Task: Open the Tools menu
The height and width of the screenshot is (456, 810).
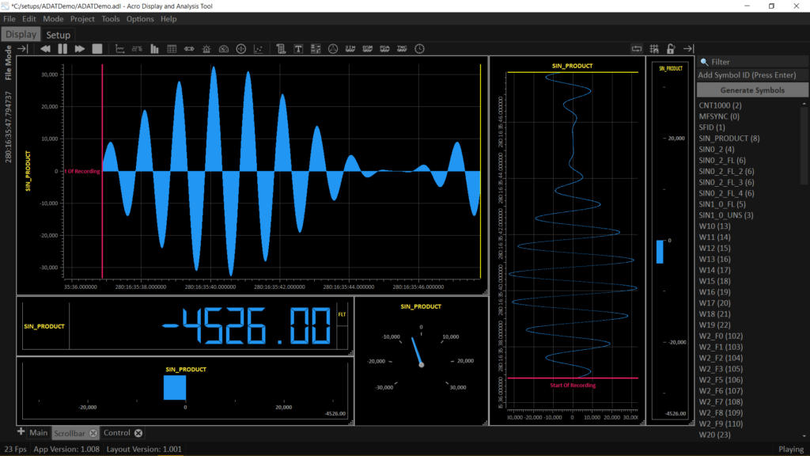Action: coord(111,19)
